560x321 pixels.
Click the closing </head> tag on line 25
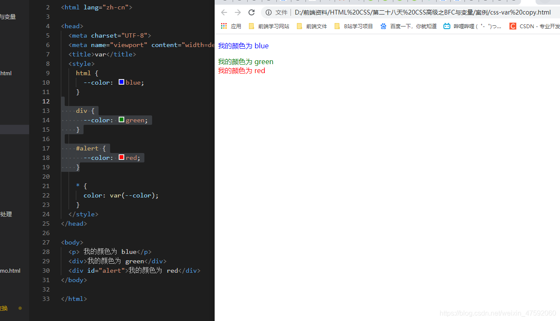pos(74,224)
